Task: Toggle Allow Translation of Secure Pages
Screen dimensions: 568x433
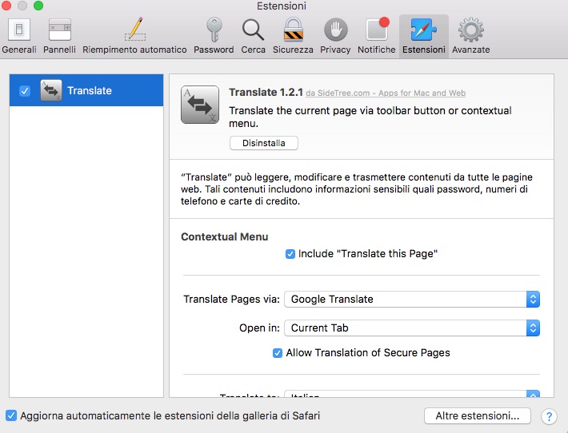Action: 278,353
